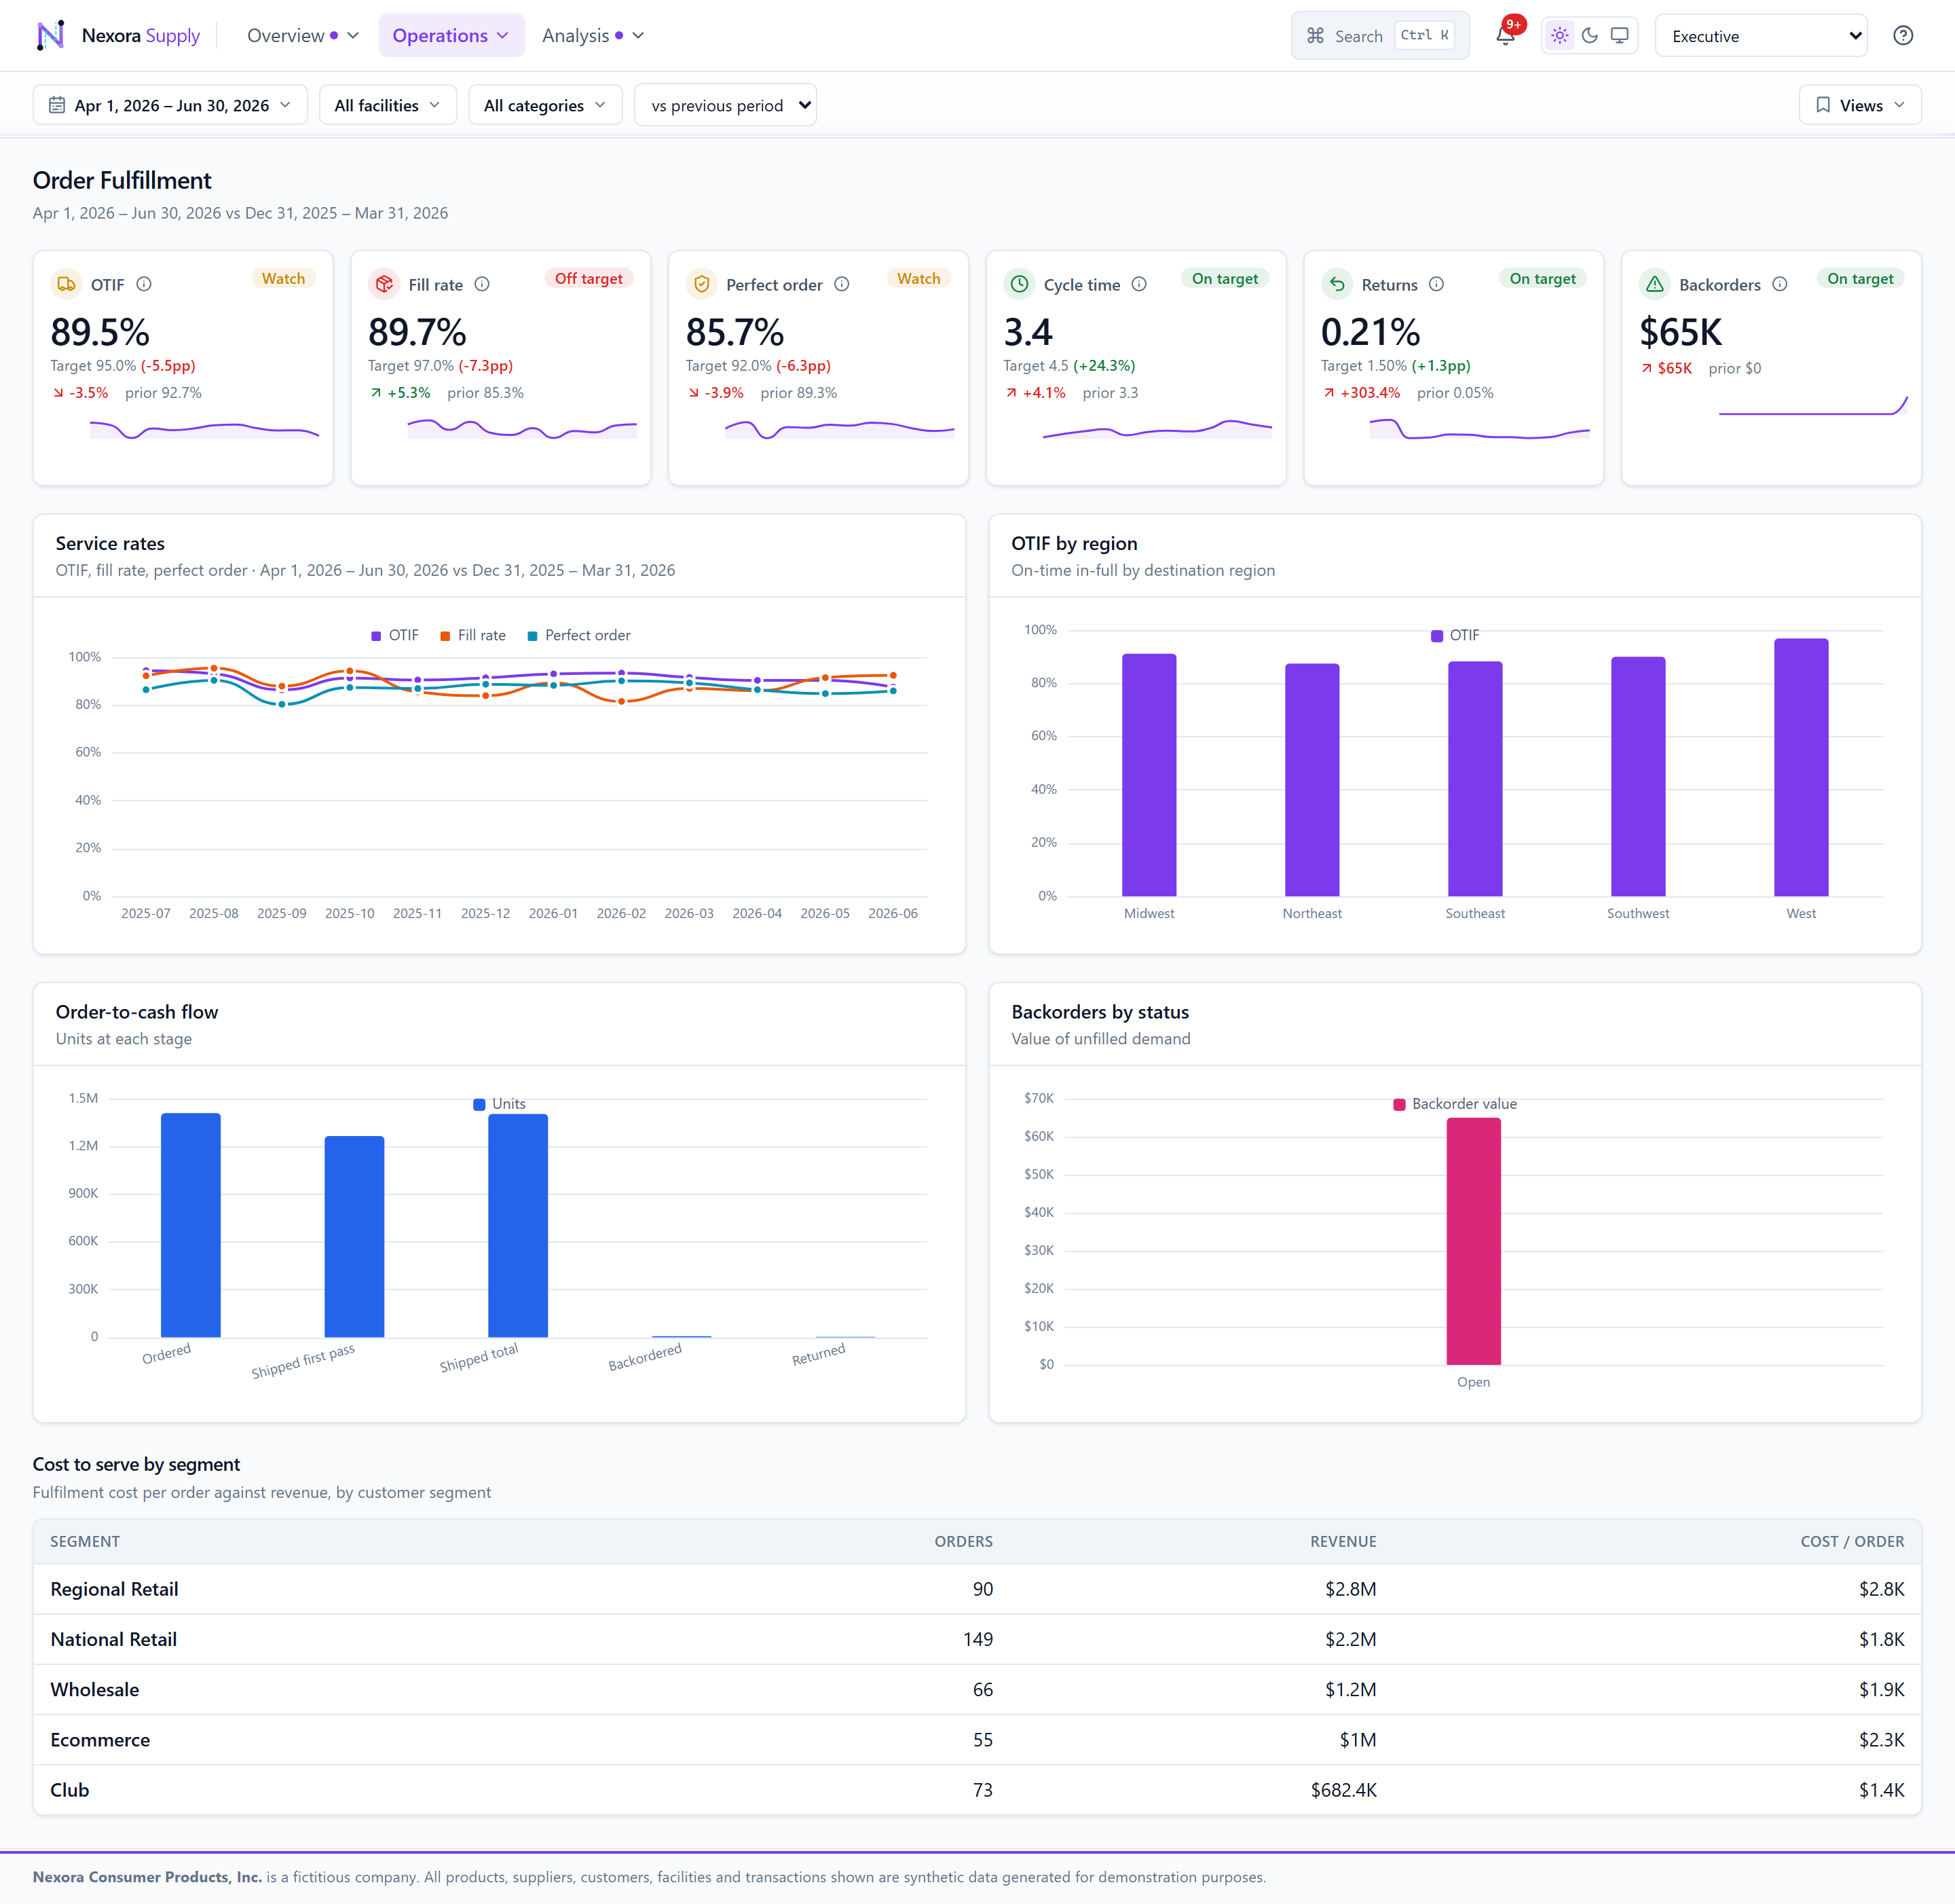
Task: Switch to light theme
Action: point(1559,36)
